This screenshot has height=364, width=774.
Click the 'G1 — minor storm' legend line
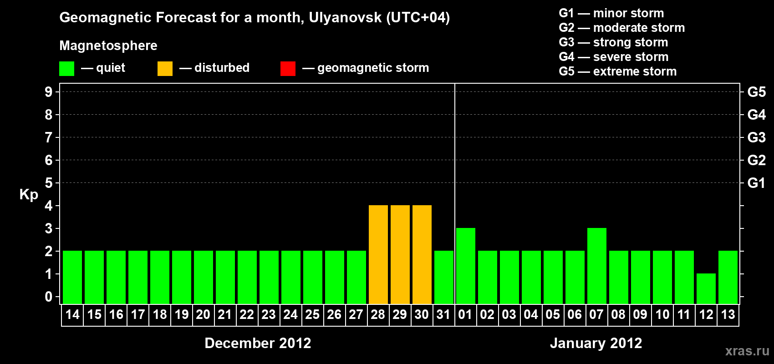[x=611, y=13]
